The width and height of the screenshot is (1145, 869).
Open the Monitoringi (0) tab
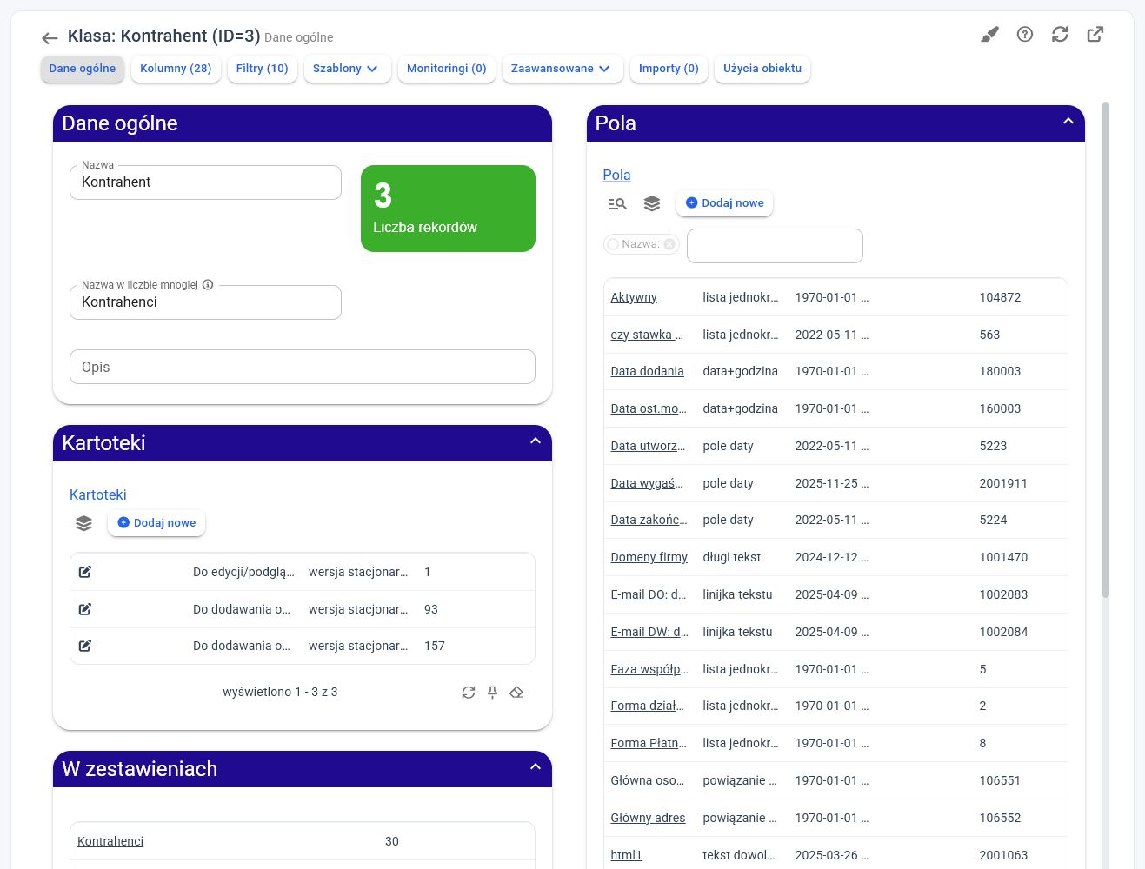[x=447, y=69]
